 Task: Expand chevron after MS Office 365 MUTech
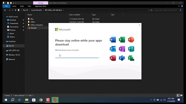[63, 10]
